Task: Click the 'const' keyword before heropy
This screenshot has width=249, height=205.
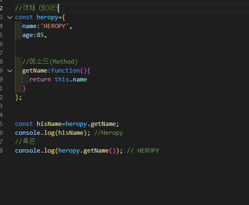Action: click(24, 17)
